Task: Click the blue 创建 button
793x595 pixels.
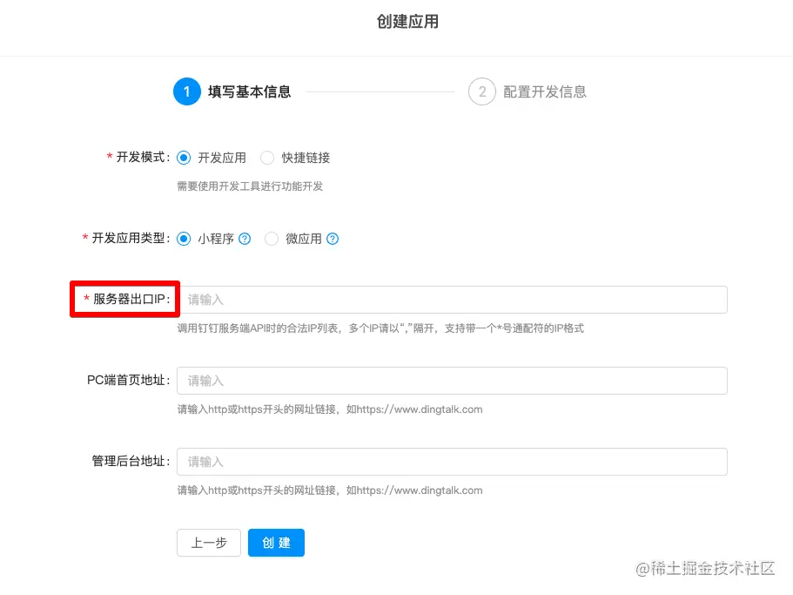Action: pos(276,543)
